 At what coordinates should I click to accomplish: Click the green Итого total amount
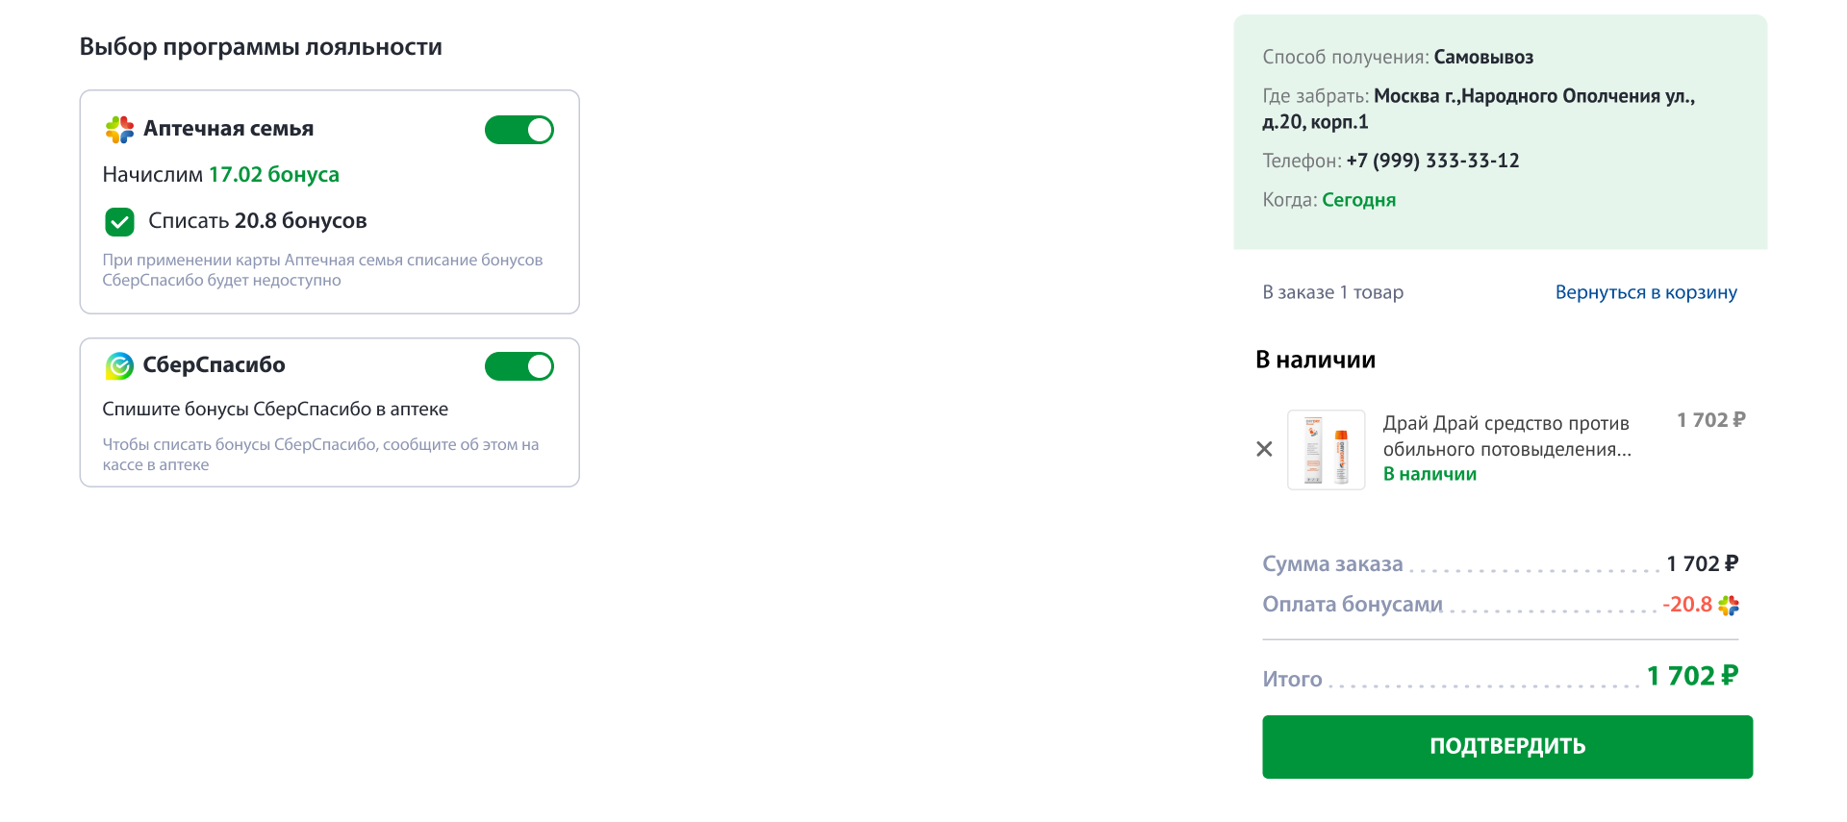(1692, 676)
